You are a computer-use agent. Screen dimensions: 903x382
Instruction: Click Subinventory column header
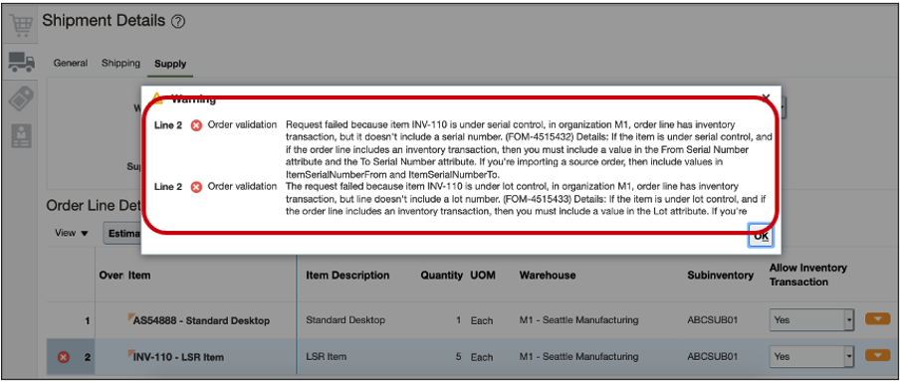pyautogui.click(x=720, y=276)
